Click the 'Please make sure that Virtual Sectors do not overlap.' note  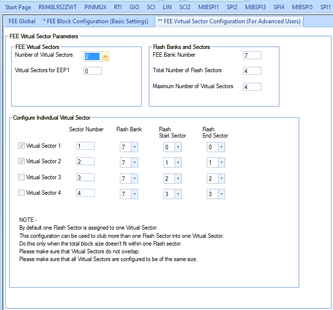[80, 251]
